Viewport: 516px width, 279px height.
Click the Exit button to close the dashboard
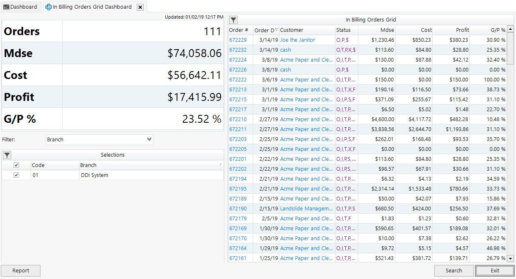point(495,271)
